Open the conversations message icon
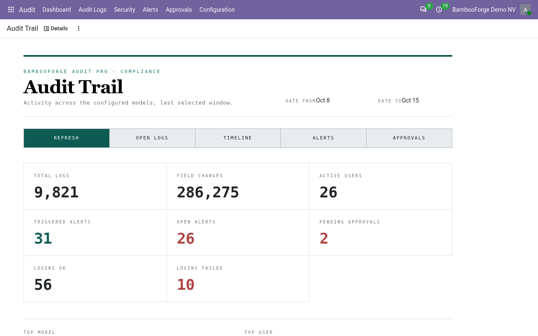This screenshot has height=336, width=538. [423, 9]
